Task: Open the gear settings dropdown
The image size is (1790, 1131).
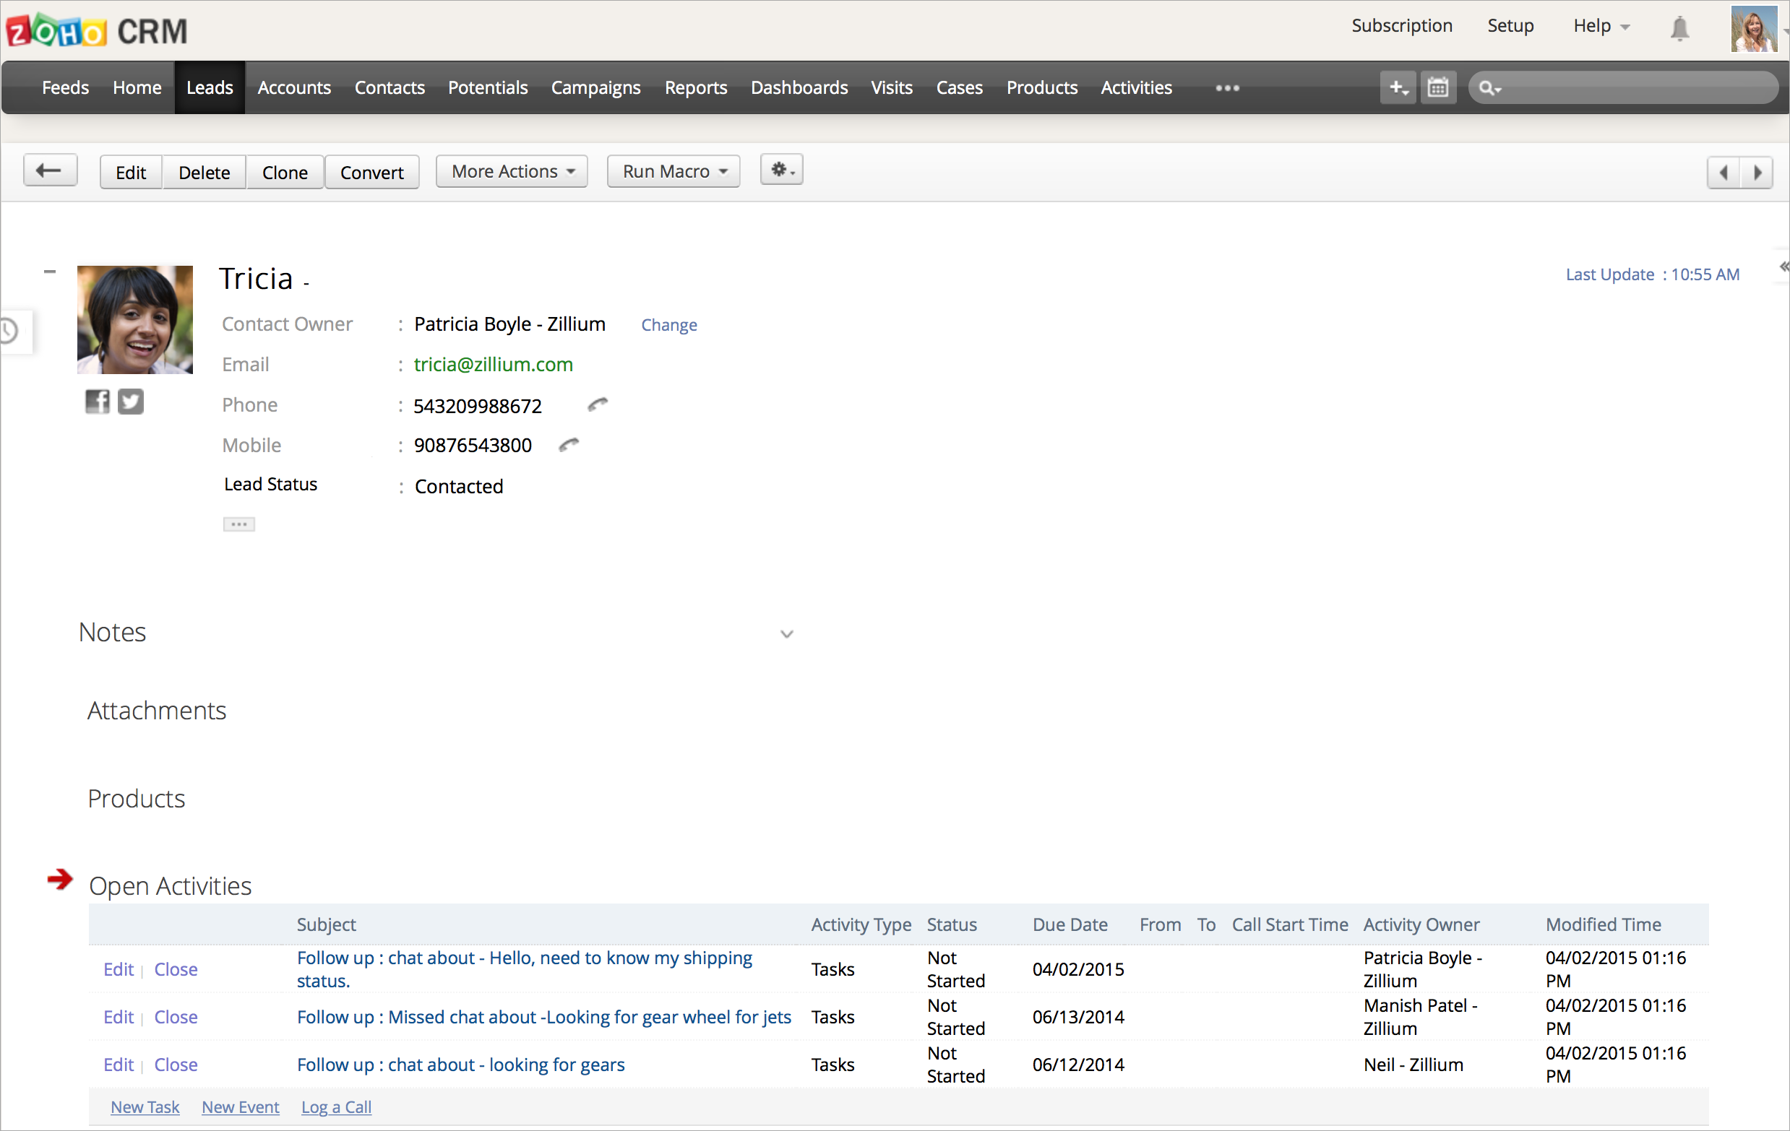Action: click(x=781, y=170)
